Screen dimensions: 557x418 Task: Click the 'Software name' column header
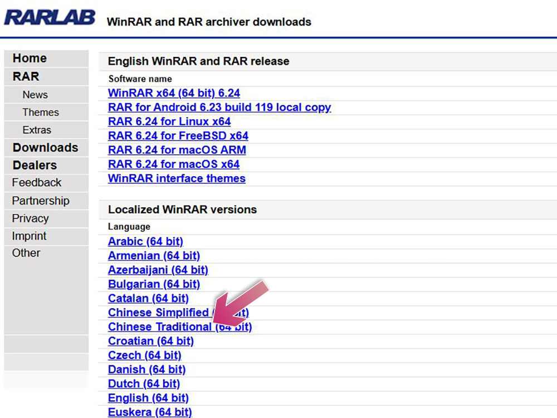pos(140,79)
